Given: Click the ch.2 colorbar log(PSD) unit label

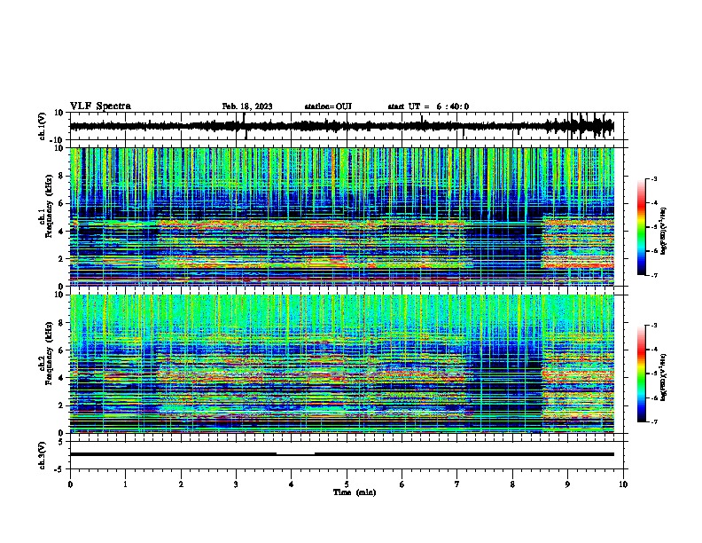Looking at the screenshot, I should pyautogui.click(x=664, y=377).
